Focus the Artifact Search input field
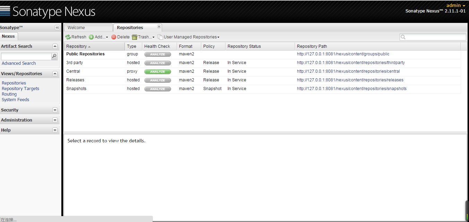Viewport: 469px width, 222px height. click(26, 56)
